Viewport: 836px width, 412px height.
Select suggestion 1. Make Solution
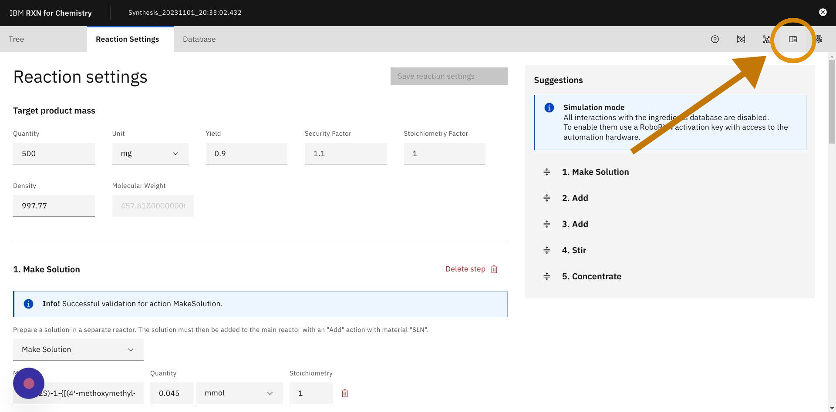(595, 172)
